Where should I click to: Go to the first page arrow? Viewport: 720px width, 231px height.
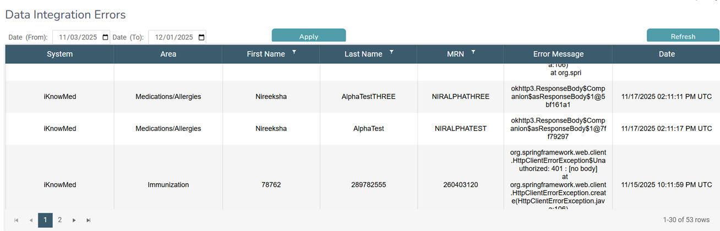coord(17,220)
